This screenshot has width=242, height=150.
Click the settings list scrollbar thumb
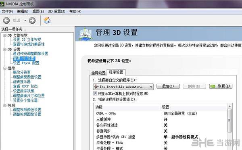point(229,121)
